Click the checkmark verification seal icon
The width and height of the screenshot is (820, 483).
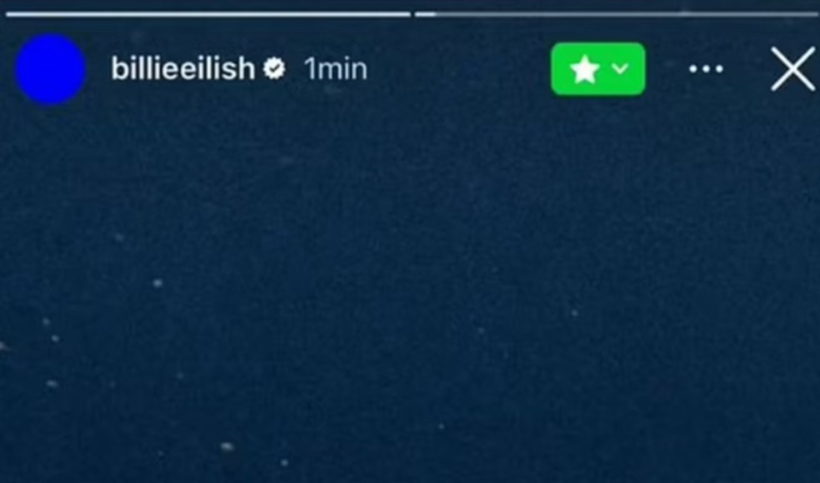coord(274,68)
